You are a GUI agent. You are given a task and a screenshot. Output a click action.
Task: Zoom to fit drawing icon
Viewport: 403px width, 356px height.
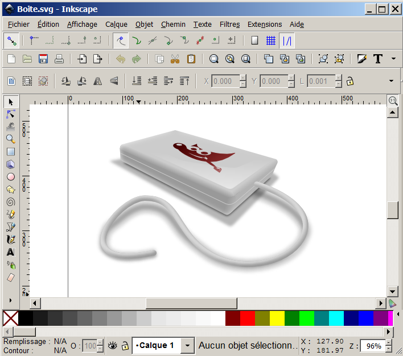point(230,59)
